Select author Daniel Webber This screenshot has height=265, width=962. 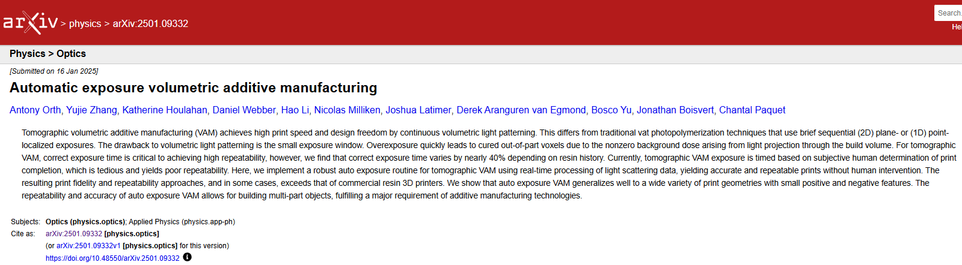point(244,110)
